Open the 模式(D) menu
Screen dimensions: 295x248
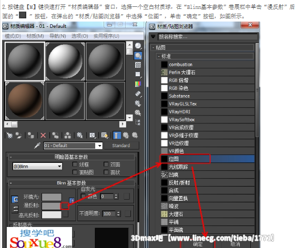point(13,36)
